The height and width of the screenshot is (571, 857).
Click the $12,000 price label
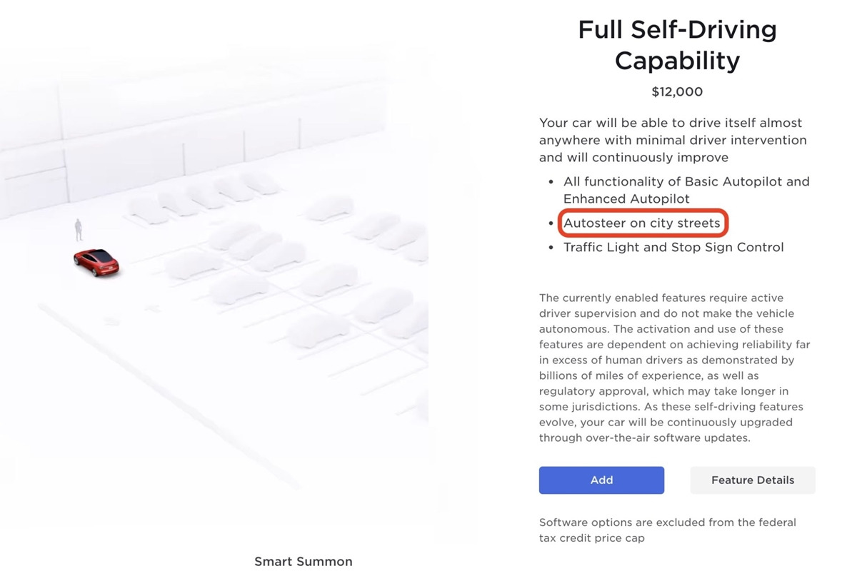[677, 92]
